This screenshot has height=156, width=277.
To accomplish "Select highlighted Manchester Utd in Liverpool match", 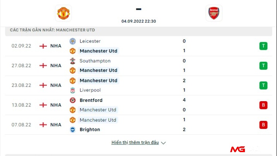I will click(98, 81).
